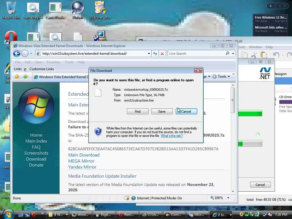The height and width of the screenshot is (219, 292).
Task: Click the page scrollbar up arrow
Action: coord(233,85)
